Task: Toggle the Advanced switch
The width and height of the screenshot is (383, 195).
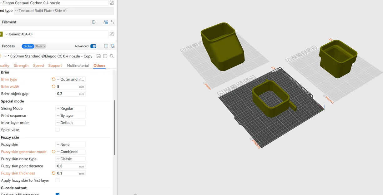Action: point(93,46)
